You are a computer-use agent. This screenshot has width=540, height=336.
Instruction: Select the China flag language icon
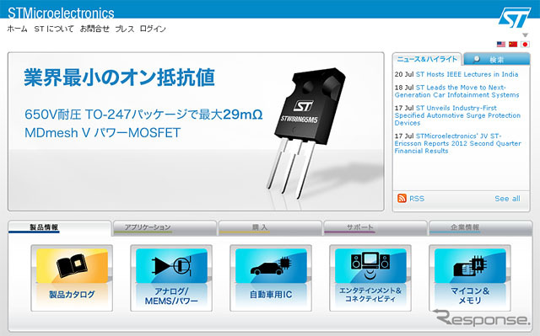(513, 45)
